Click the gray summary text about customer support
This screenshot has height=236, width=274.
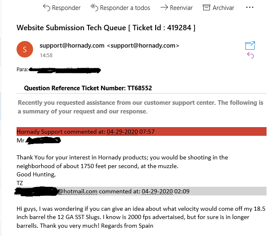(x=140, y=107)
